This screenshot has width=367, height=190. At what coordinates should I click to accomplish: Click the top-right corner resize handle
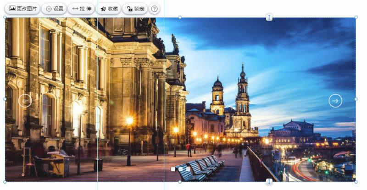pyautogui.click(x=356, y=17)
